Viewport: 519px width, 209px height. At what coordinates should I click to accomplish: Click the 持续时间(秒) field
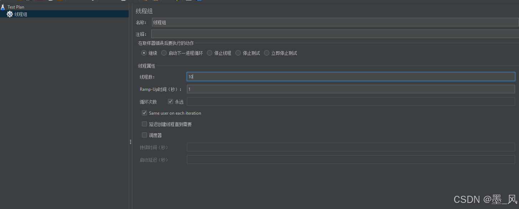(351, 147)
